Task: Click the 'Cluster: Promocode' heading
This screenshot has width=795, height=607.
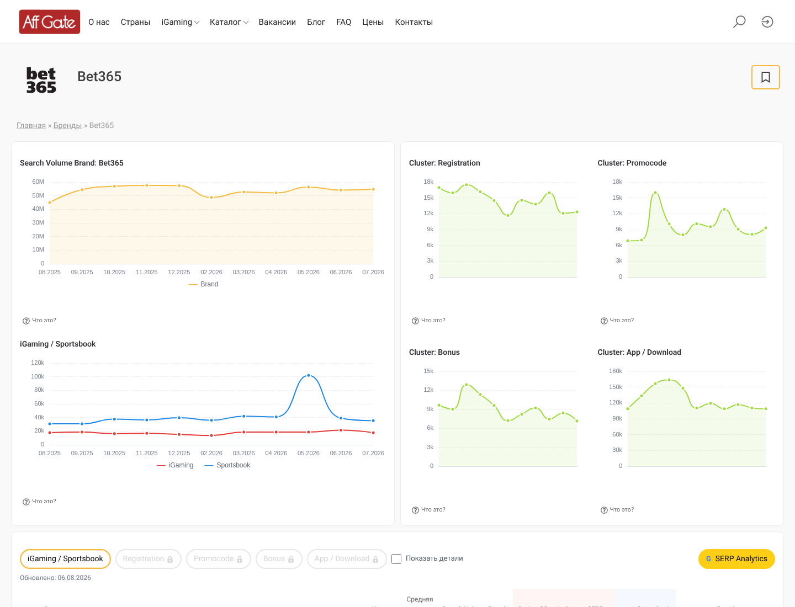Action: [632, 163]
